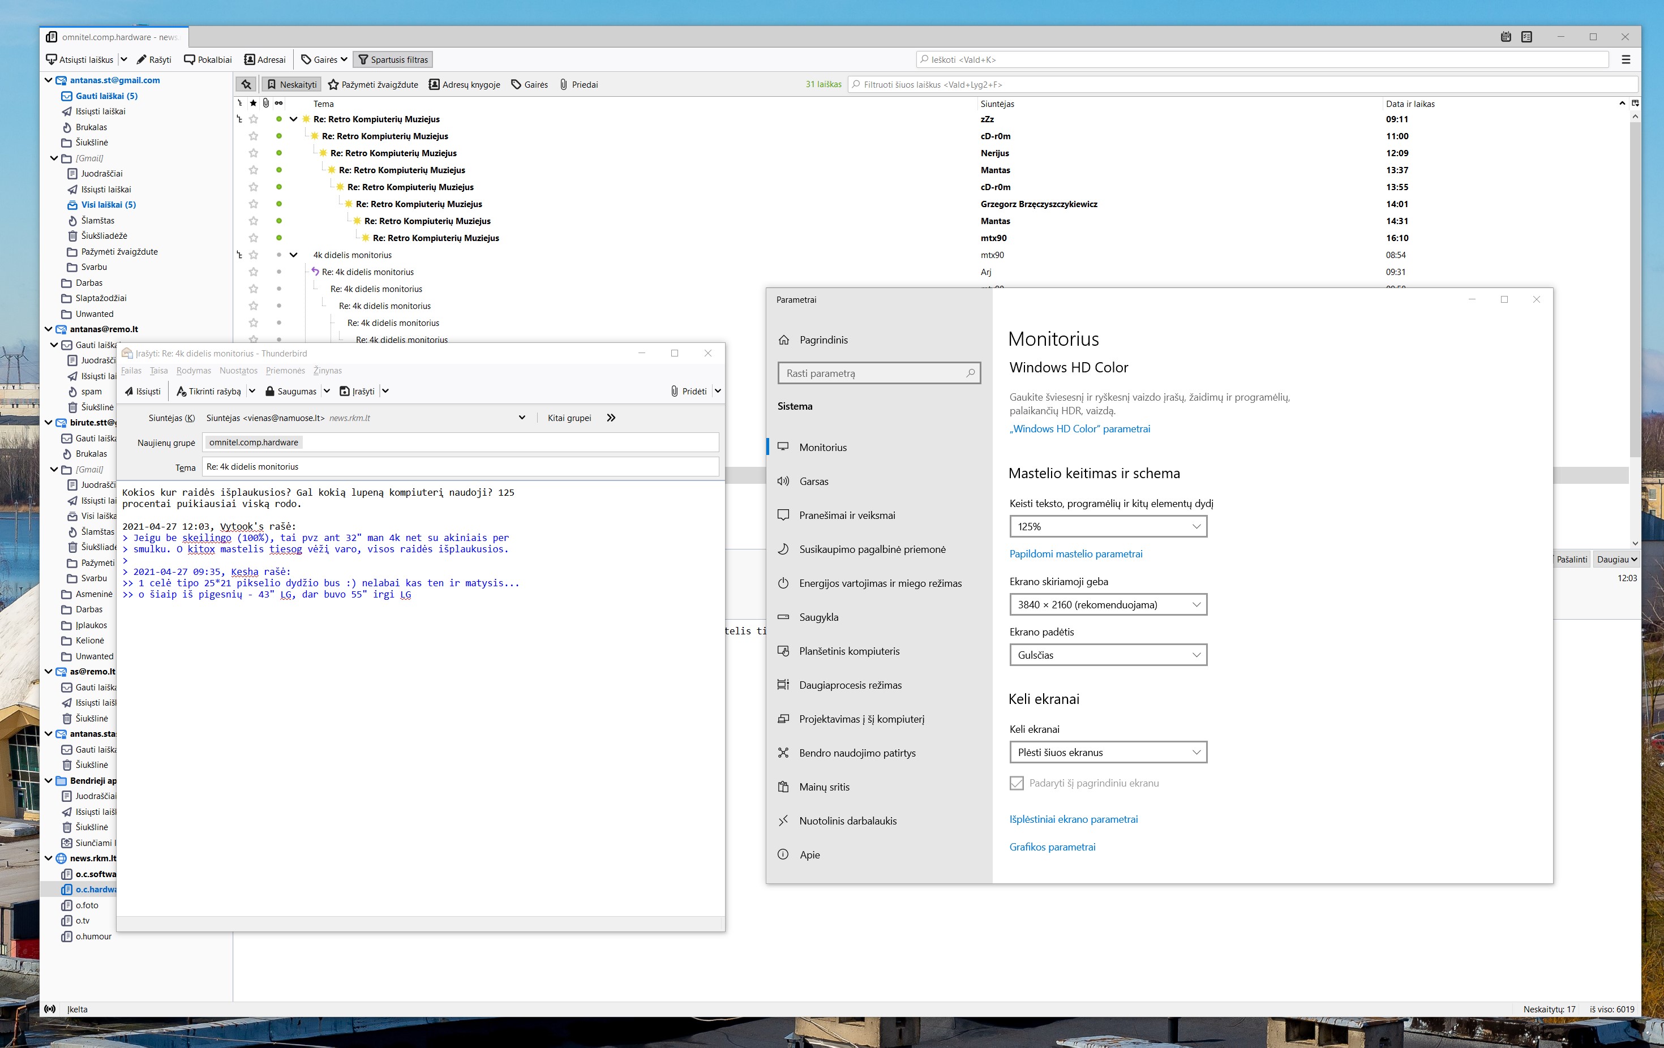
Task: Select Garsas in the settings sidebar
Action: tap(813, 482)
